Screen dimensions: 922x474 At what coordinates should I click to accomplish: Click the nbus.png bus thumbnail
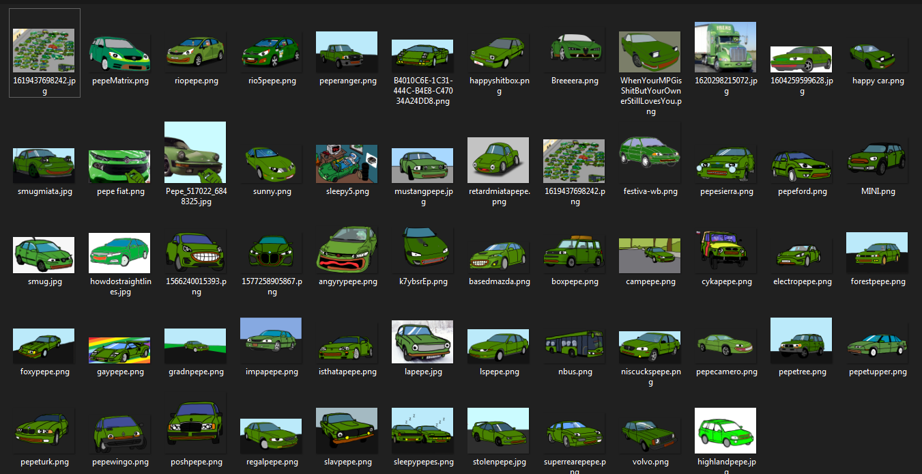coord(575,346)
